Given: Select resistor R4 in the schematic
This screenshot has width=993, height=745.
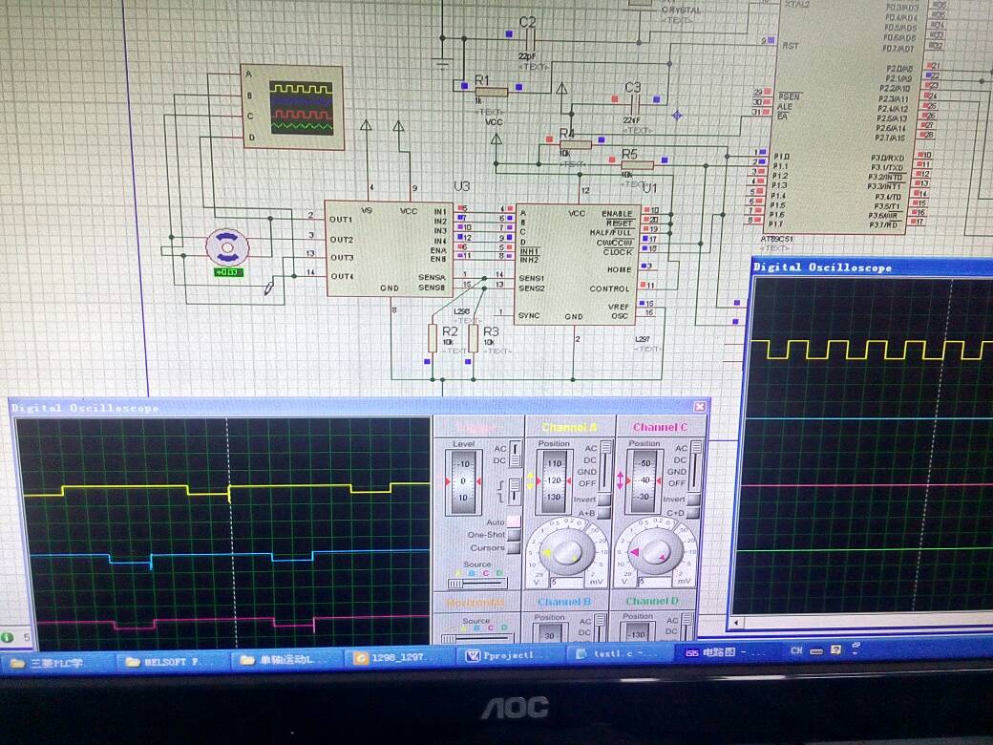Looking at the screenshot, I should pos(575,144).
